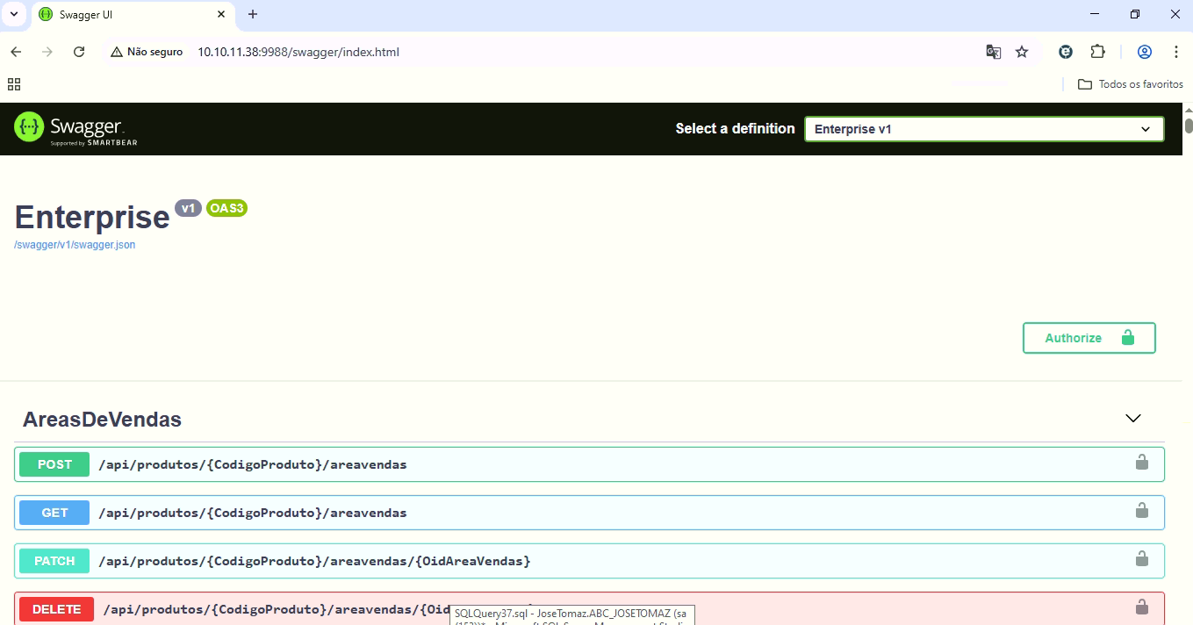1193x625 pixels.
Task: Click the v1 version badge
Action: point(188,208)
